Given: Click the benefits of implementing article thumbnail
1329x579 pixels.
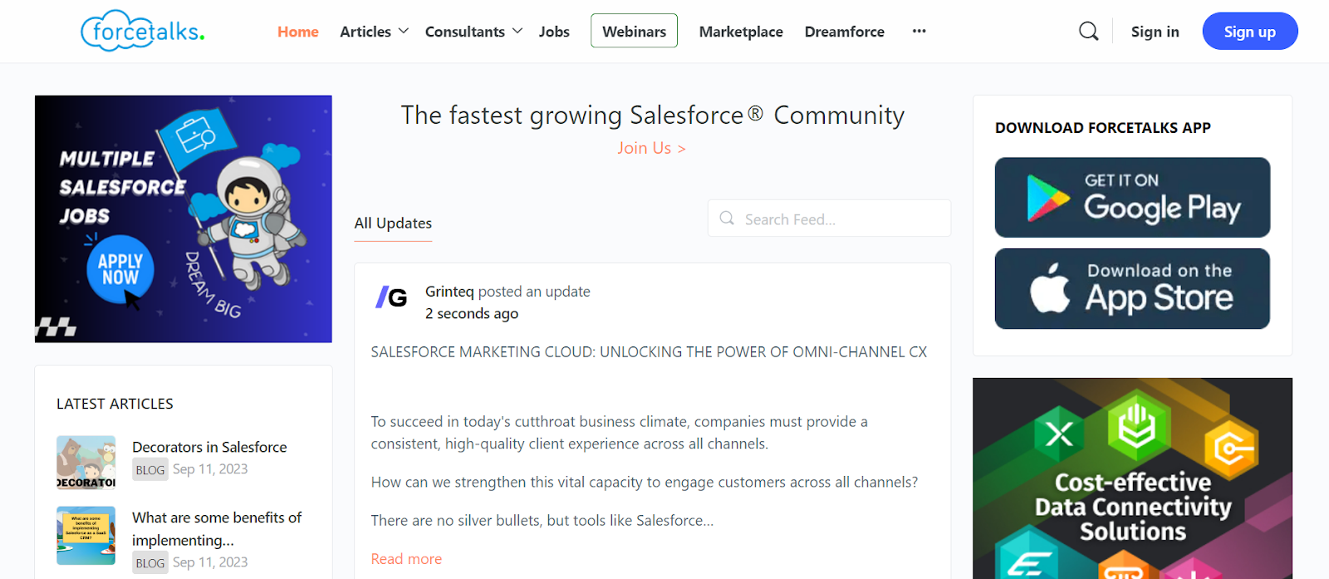Looking at the screenshot, I should click(x=86, y=536).
